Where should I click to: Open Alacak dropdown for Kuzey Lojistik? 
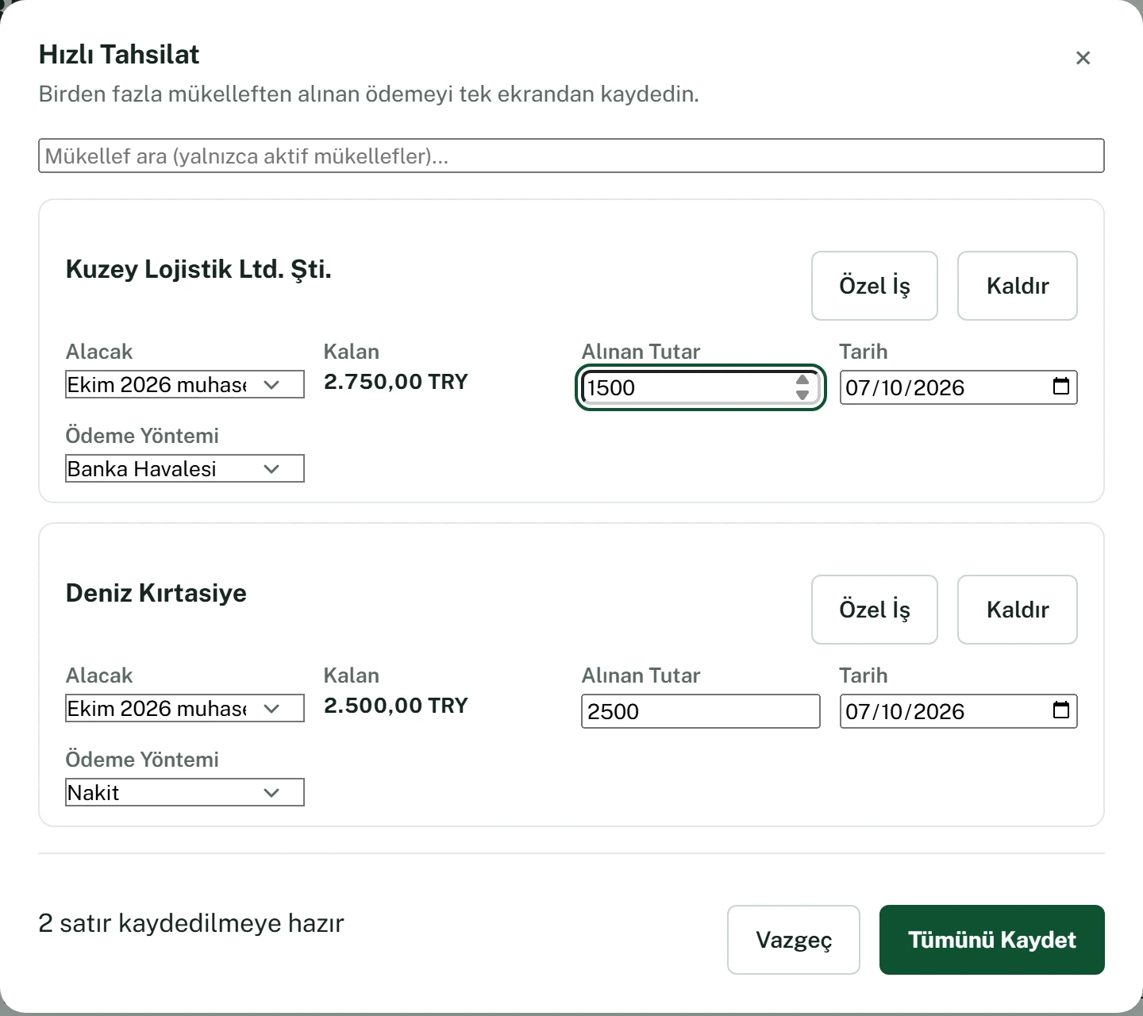(x=185, y=385)
